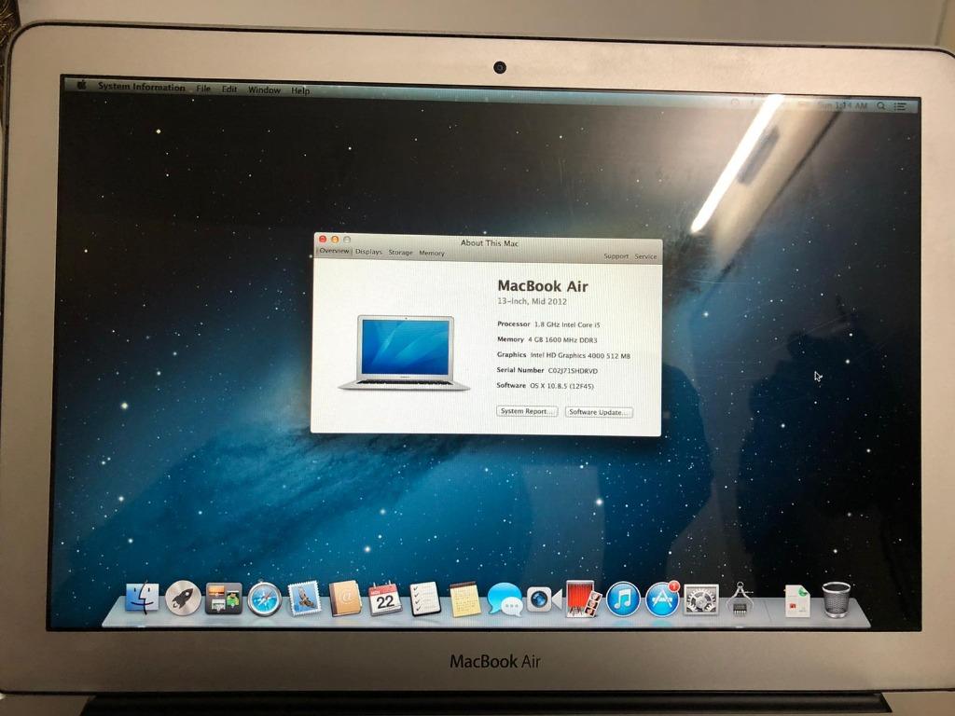
Task: Open the Apple menu
Action: tap(82, 85)
